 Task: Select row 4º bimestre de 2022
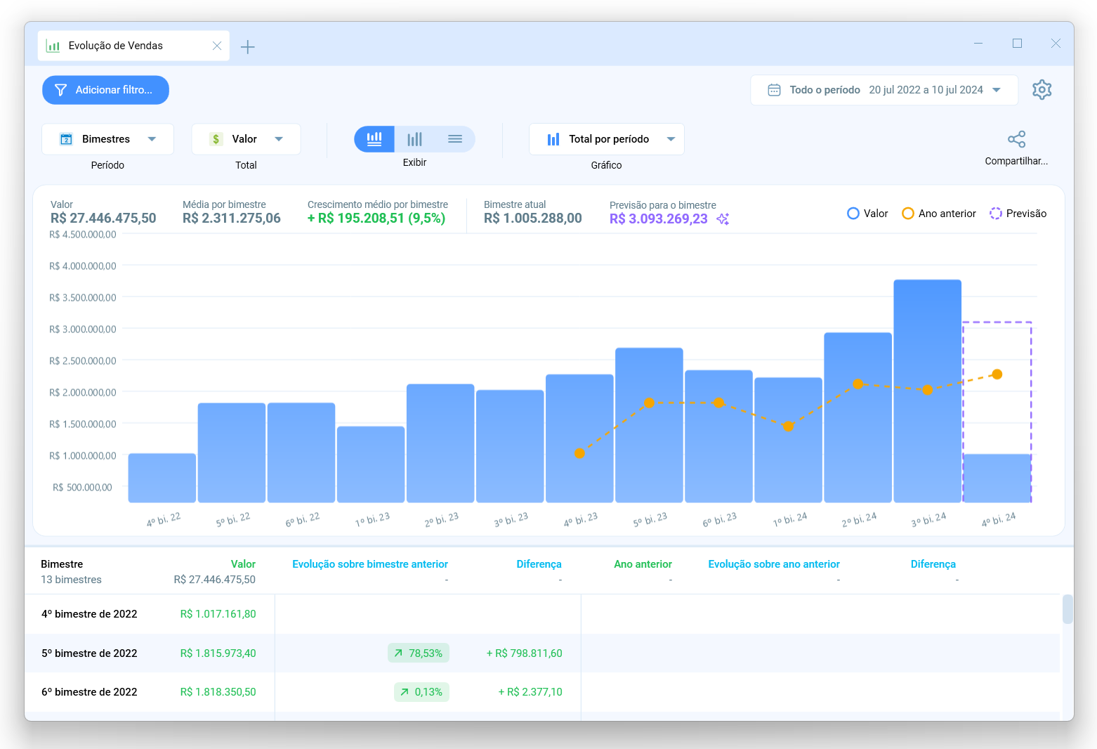coord(542,614)
